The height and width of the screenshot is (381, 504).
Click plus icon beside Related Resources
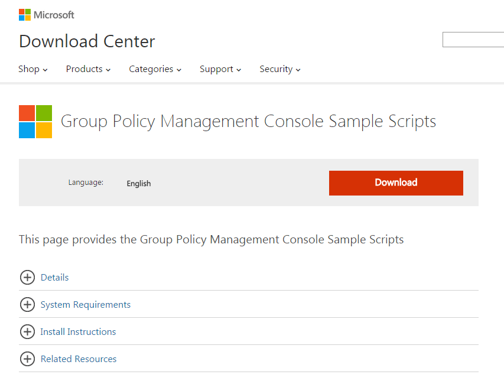[x=27, y=359]
